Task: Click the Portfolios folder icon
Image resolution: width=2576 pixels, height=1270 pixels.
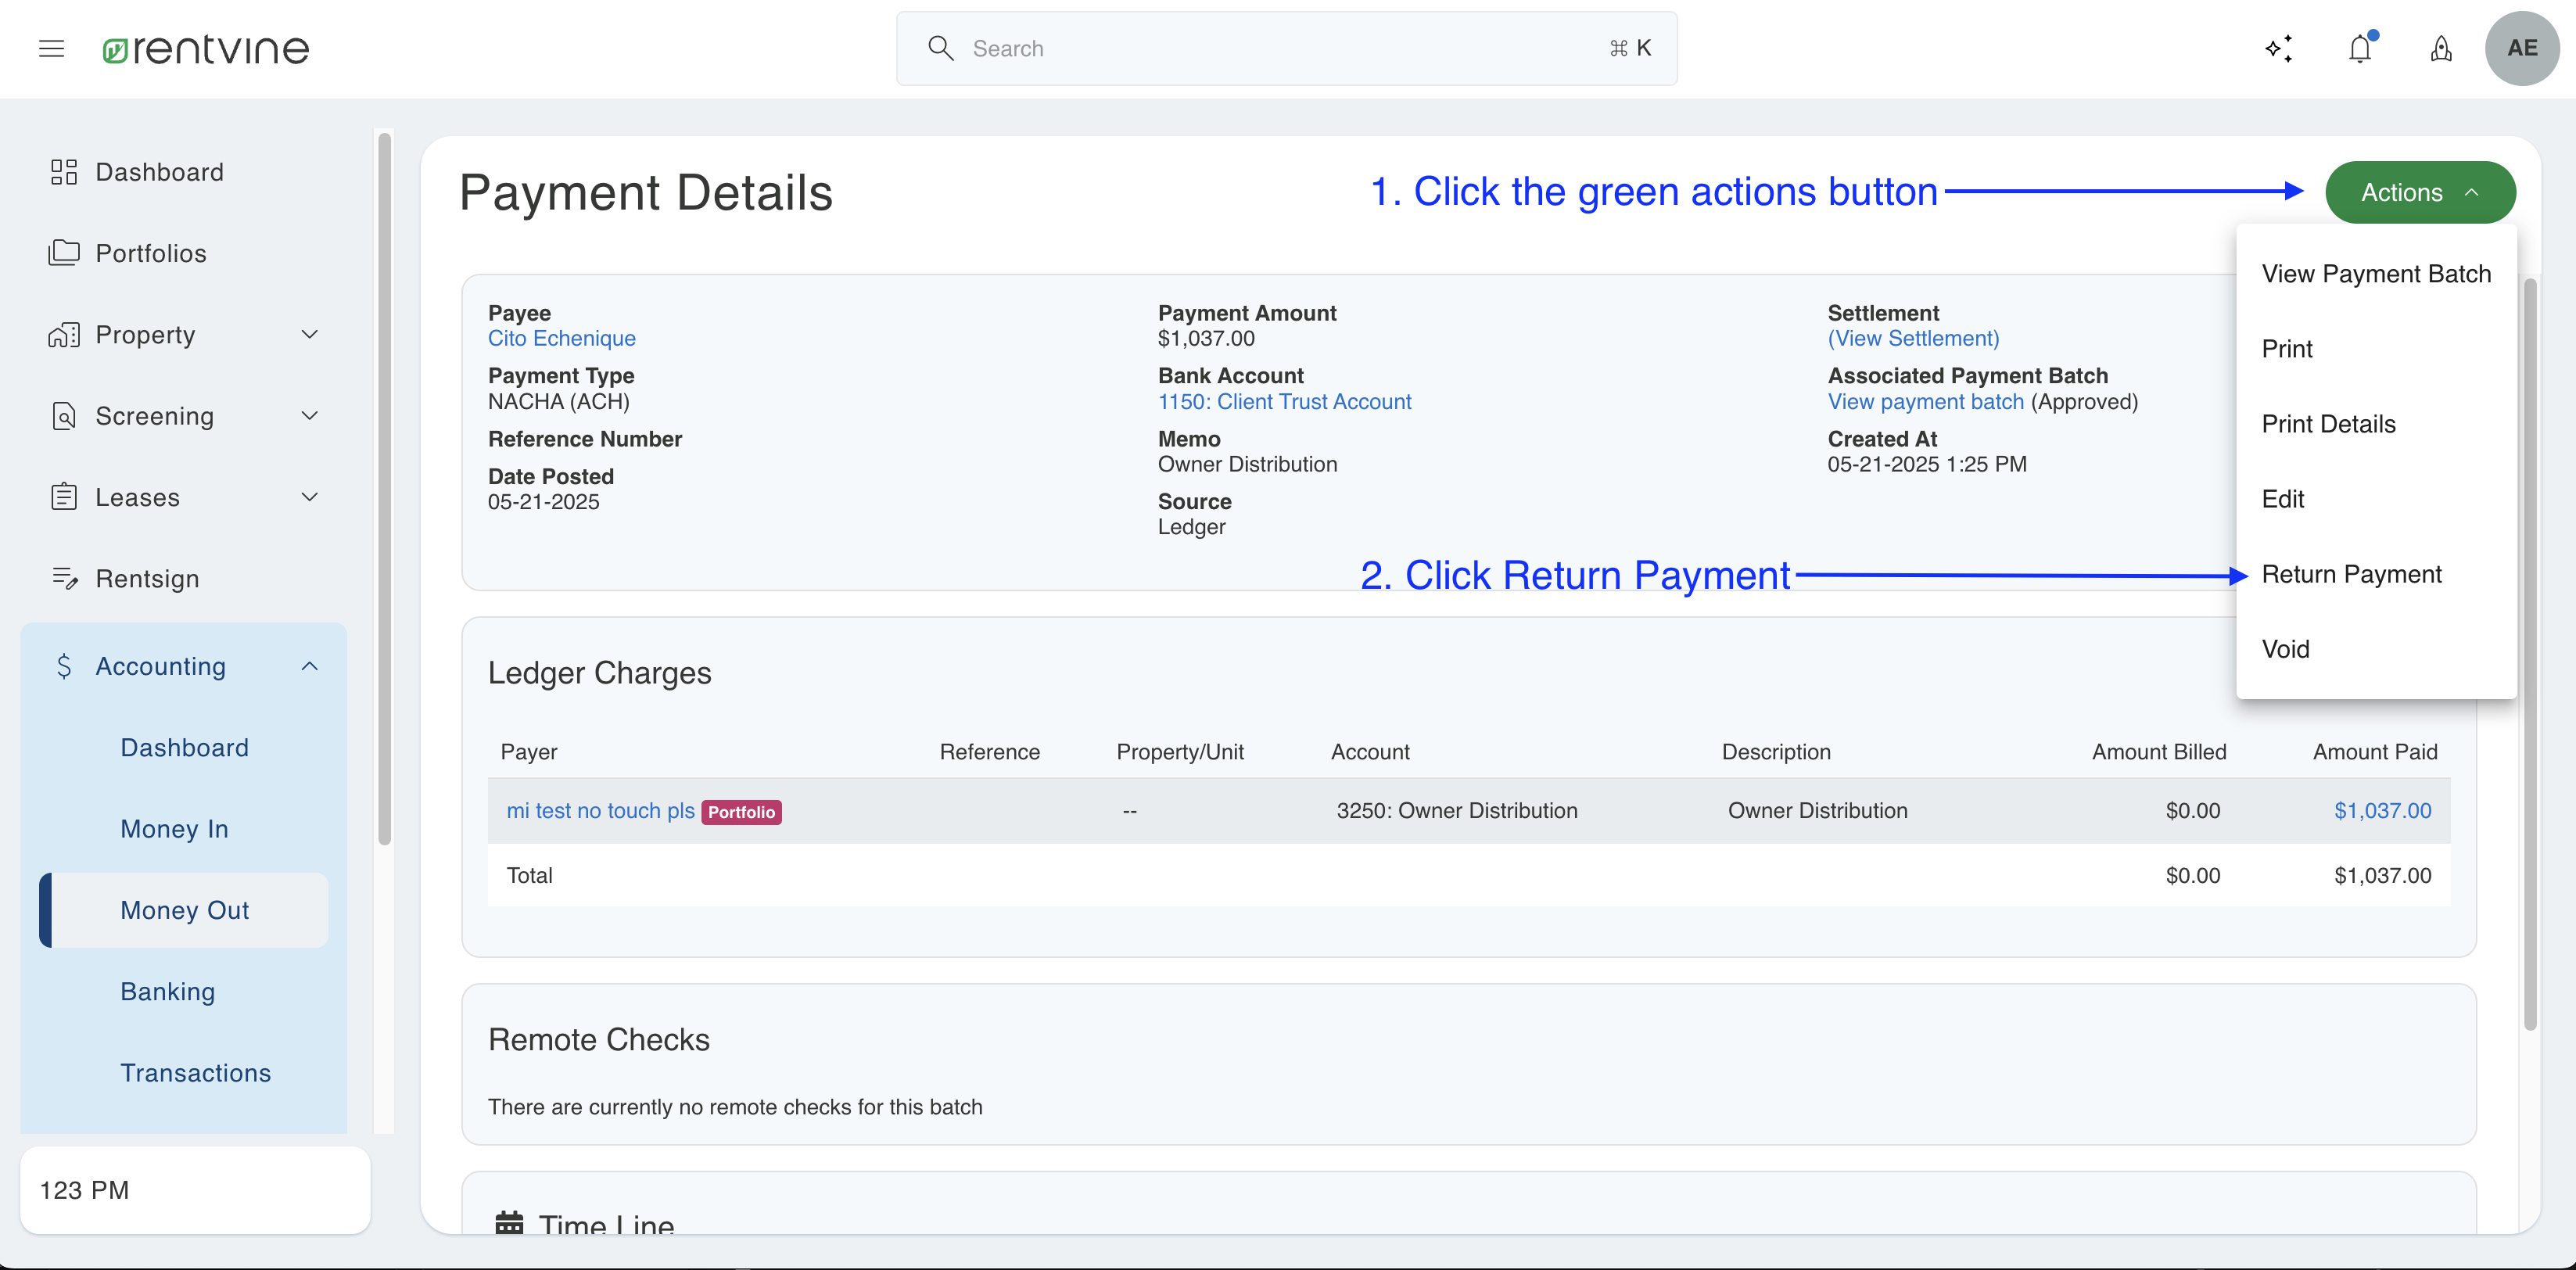Action: click(64, 253)
